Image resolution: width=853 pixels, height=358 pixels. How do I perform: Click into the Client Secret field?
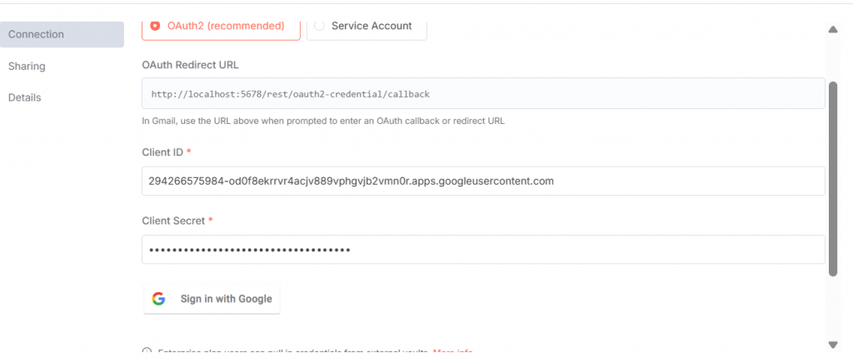(x=483, y=249)
